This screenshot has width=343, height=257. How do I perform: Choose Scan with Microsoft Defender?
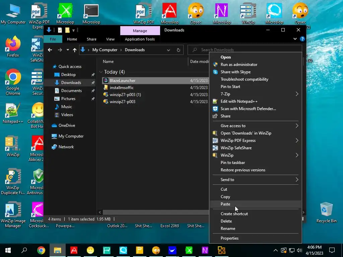pos(255,109)
